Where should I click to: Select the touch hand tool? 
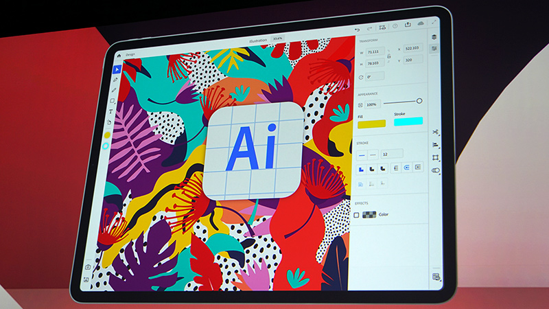(109, 122)
